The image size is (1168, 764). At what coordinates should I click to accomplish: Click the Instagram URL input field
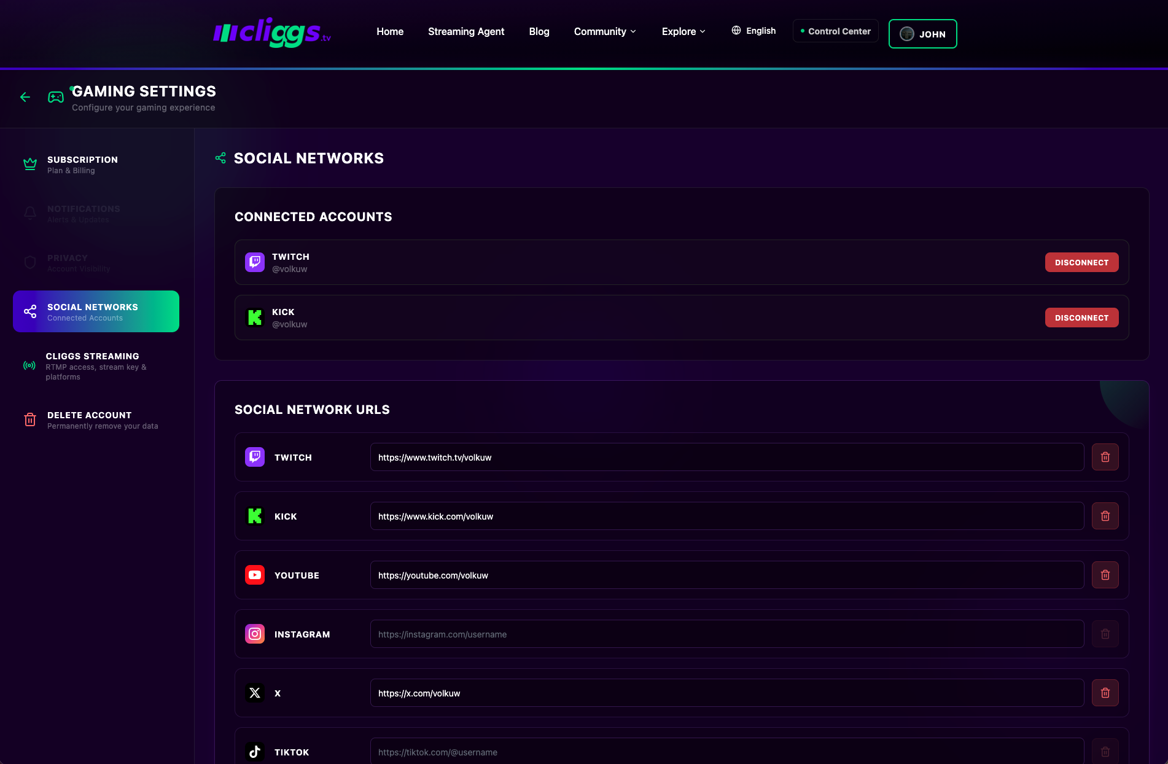[x=727, y=634]
